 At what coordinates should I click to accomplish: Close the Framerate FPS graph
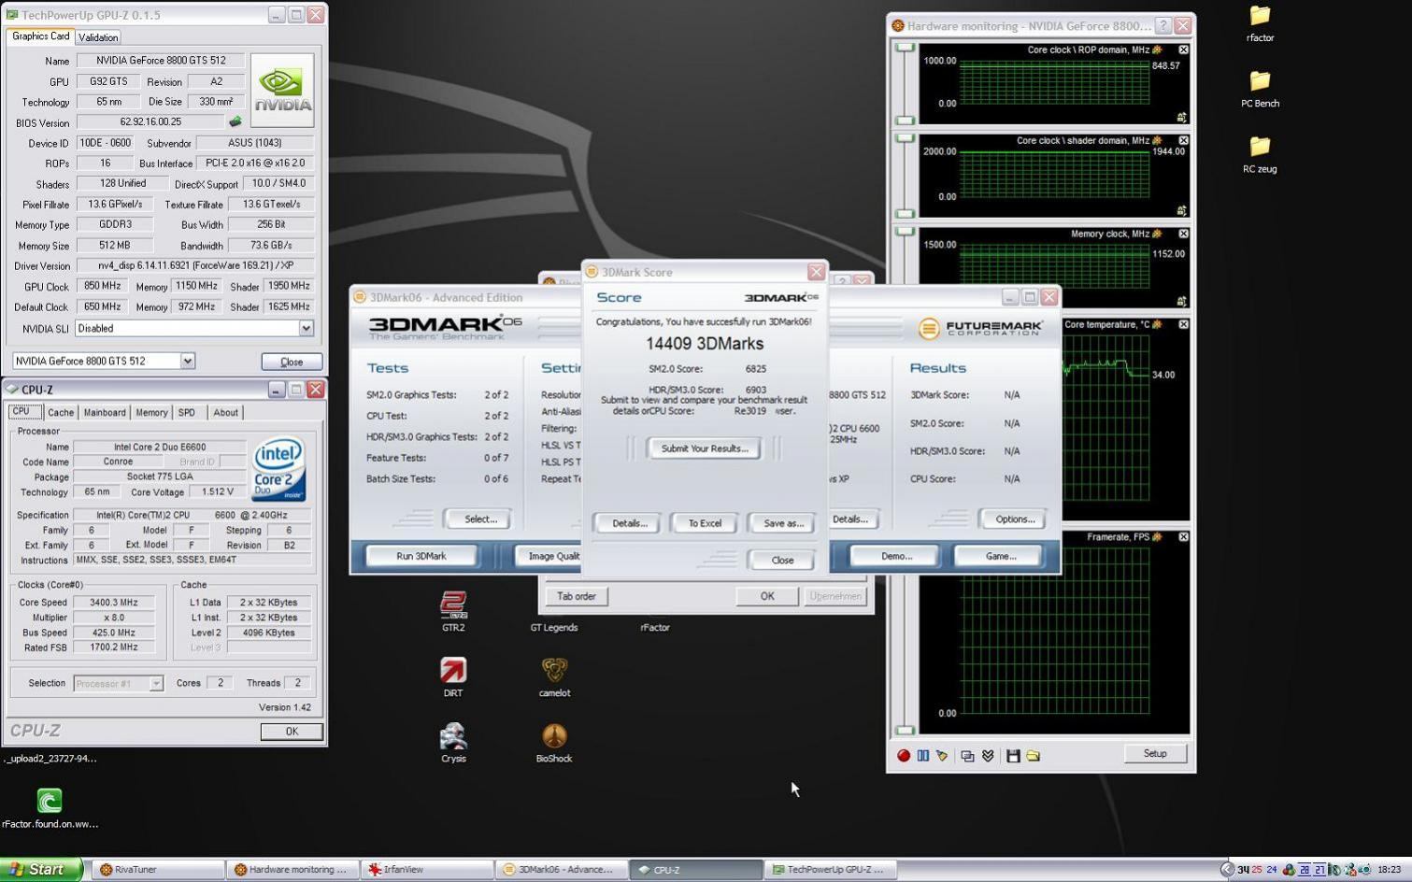(1183, 537)
